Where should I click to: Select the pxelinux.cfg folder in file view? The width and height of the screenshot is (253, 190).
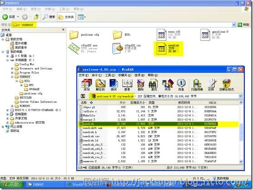pyautogui.click(x=84, y=35)
